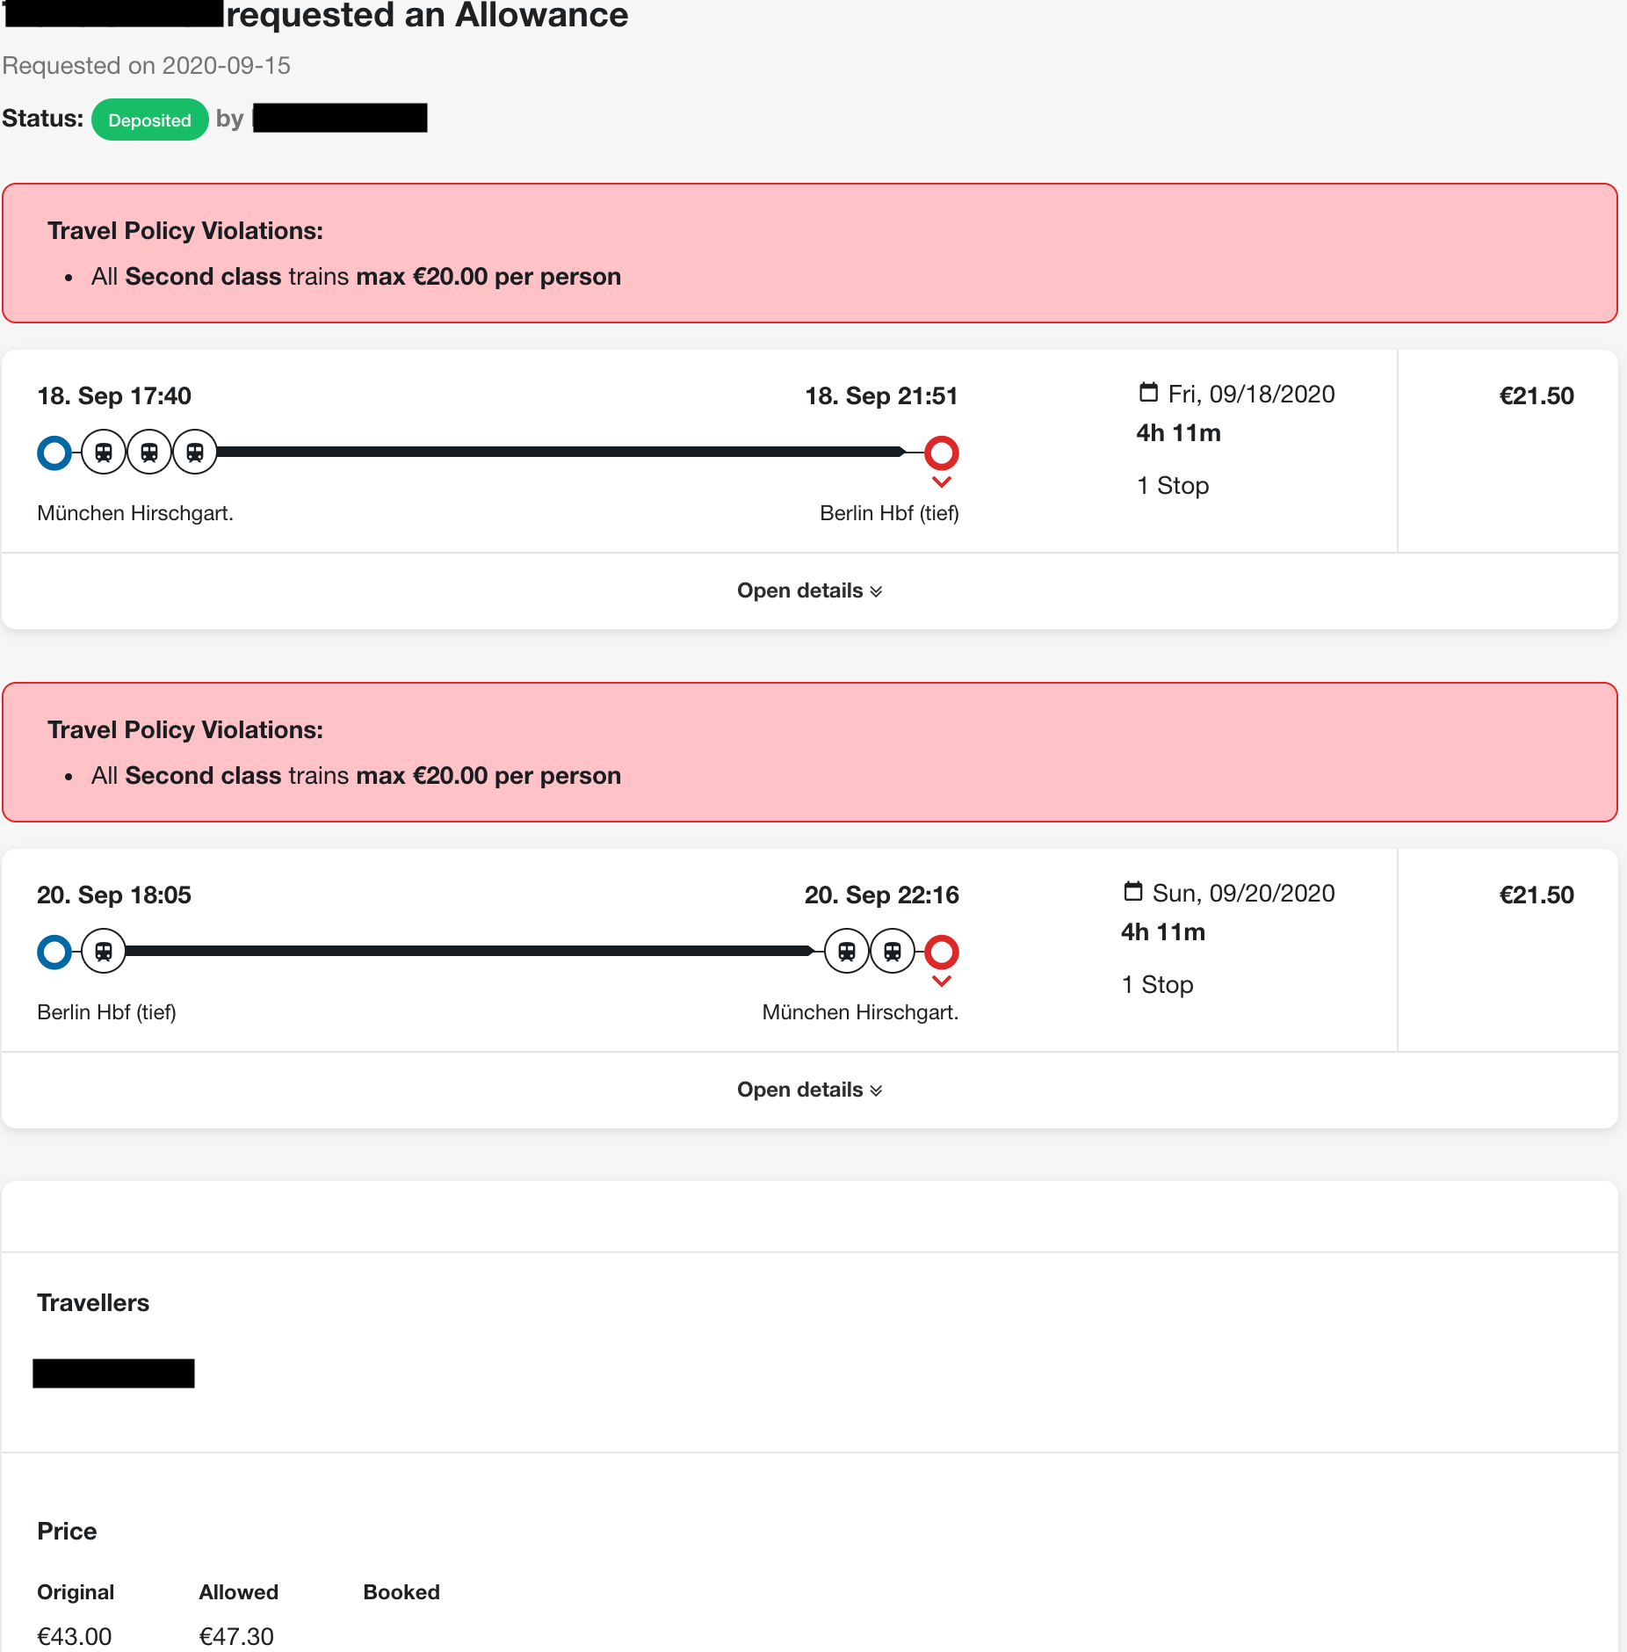Click the first of two train icons near München arrival on 20. Sep
This screenshot has height=1652, width=1627.
(x=847, y=952)
